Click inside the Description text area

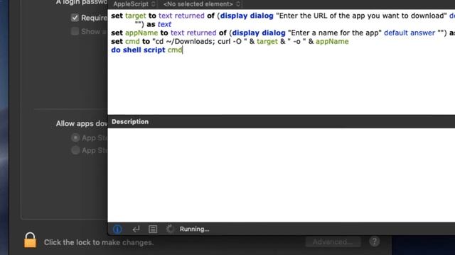[282, 175]
